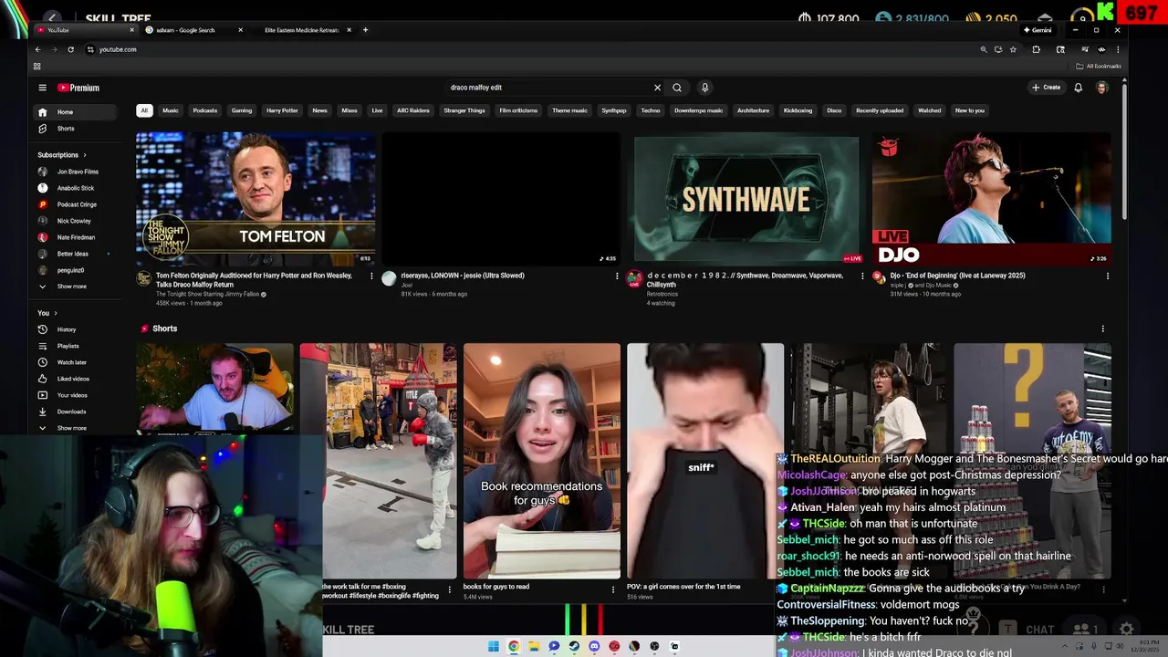Image resolution: width=1168 pixels, height=657 pixels.
Task: Open the Create button
Action: [x=1046, y=88]
